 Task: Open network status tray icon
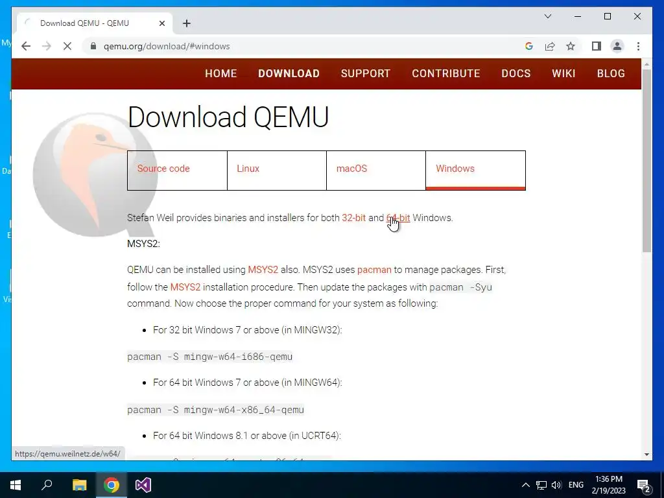(x=541, y=485)
